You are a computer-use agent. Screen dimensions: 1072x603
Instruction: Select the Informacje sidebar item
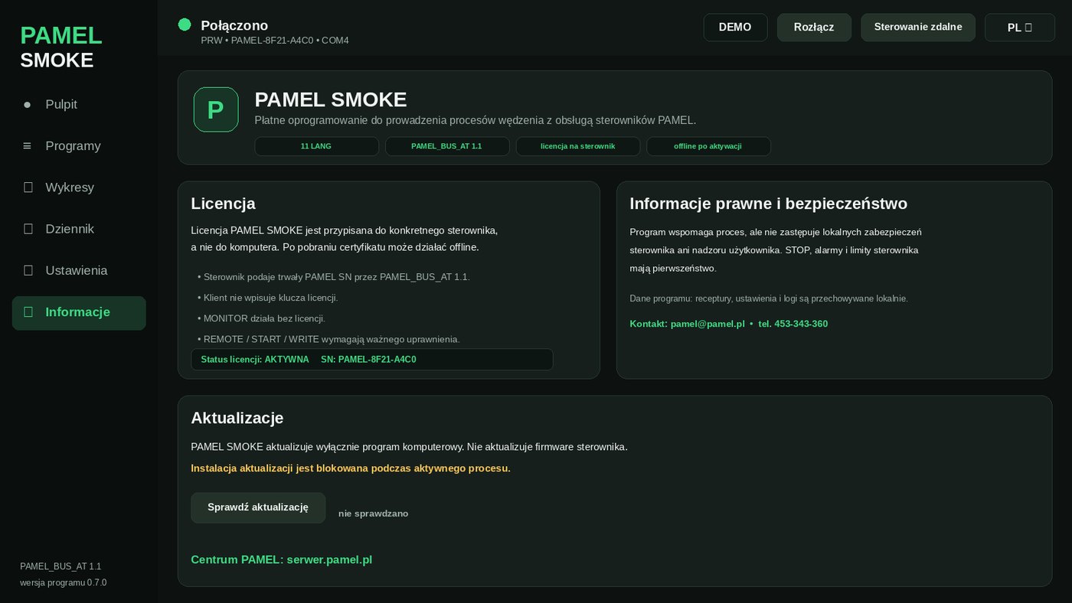79,312
